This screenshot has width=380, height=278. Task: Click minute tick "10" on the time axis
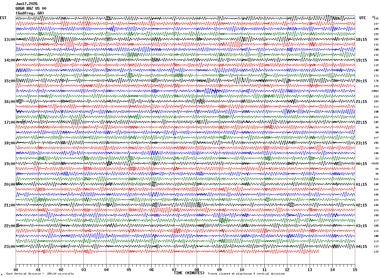[x=242, y=270]
